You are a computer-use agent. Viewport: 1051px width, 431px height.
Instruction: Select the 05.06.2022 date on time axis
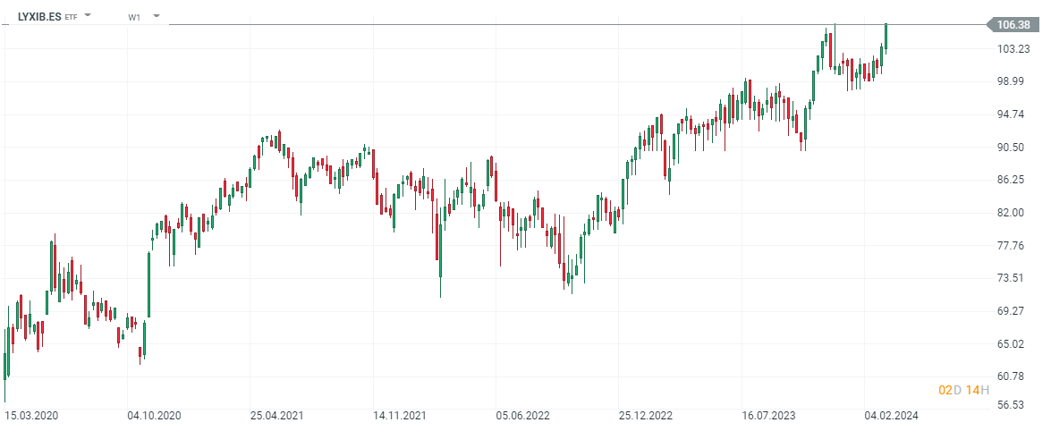point(522,416)
